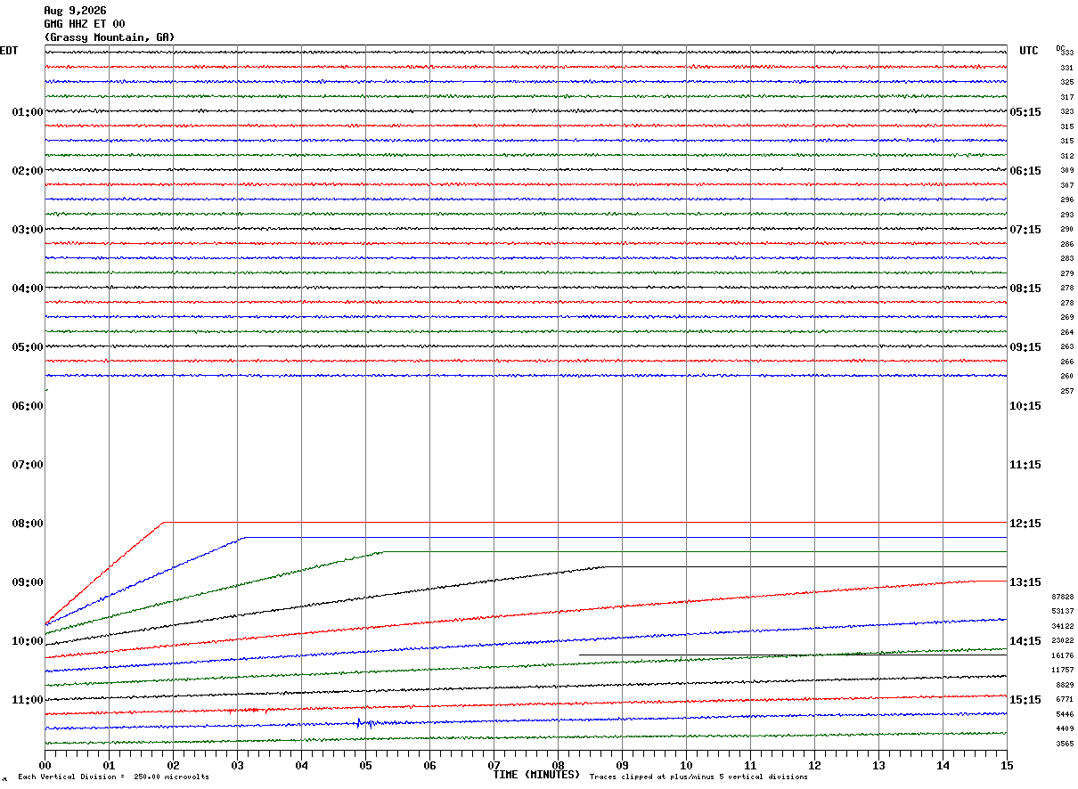Select the 06:00 EDT hour marker
Screen dimensions: 1078x789
pos(28,406)
